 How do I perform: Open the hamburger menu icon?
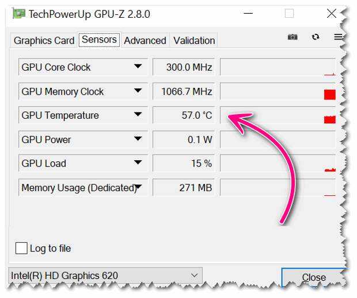338,37
